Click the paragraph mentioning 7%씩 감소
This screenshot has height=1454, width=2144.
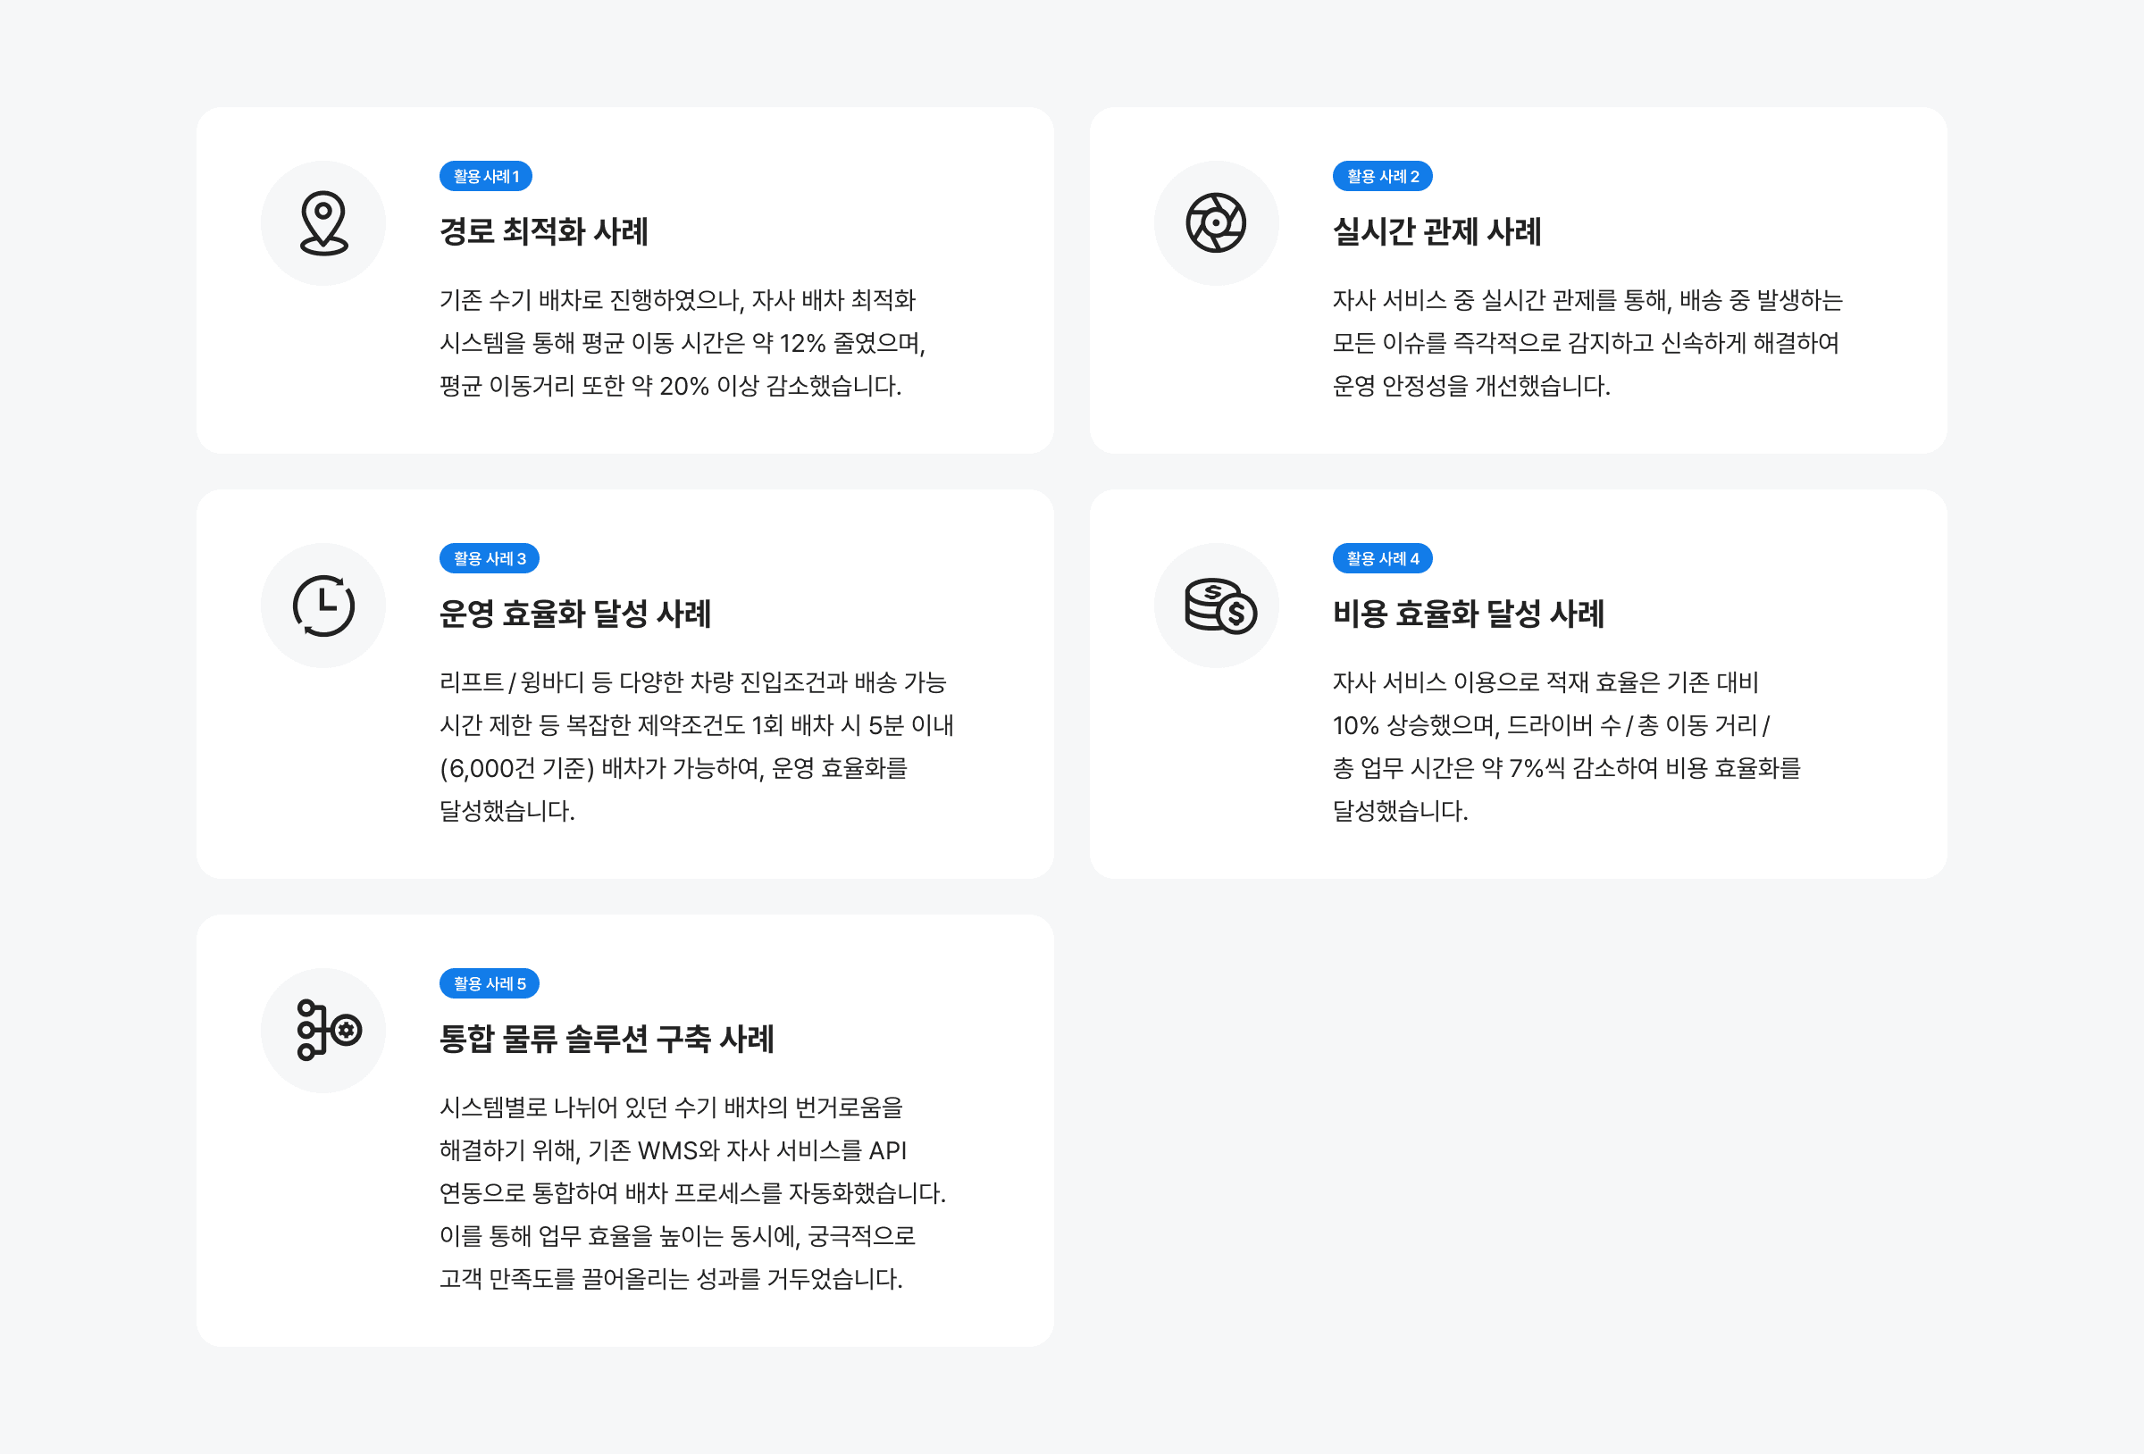(x=1565, y=746)
